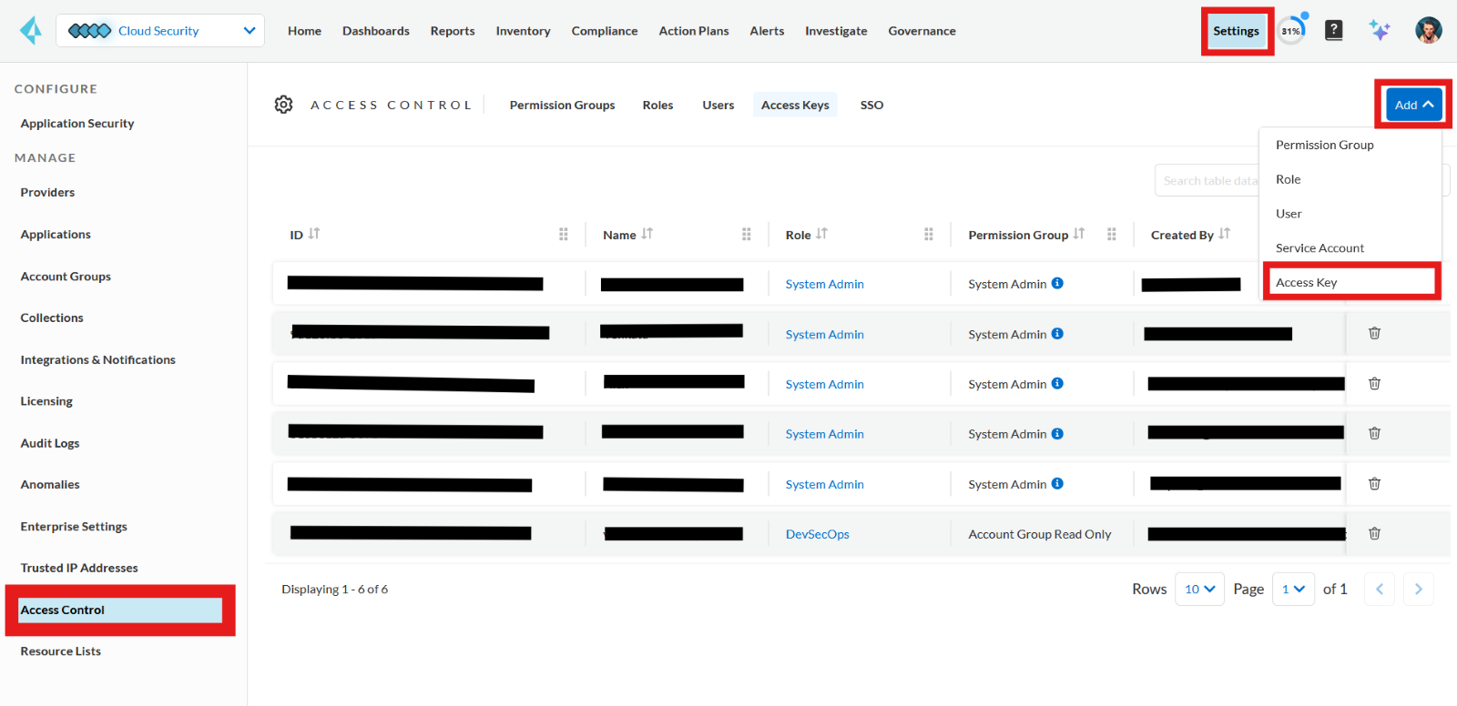Image resolution: width=1457 pixels, height=706 pixels.
Task: Click the Permission Group column drag handle
Action: pyautogui.click(x=1112, y=234)
